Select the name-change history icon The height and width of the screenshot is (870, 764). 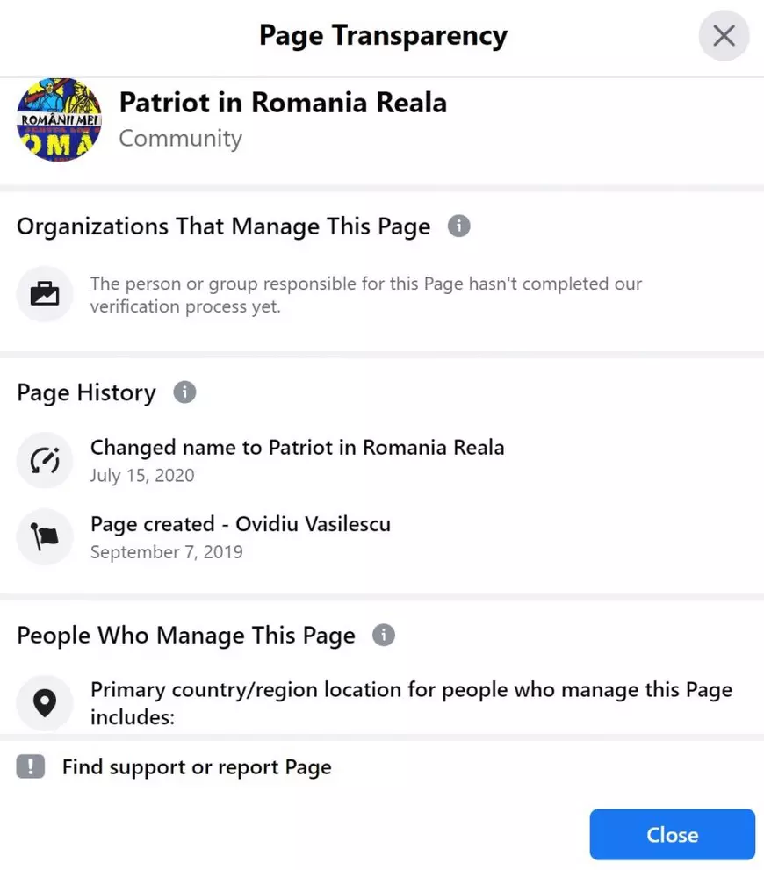(x=45, y=460)
